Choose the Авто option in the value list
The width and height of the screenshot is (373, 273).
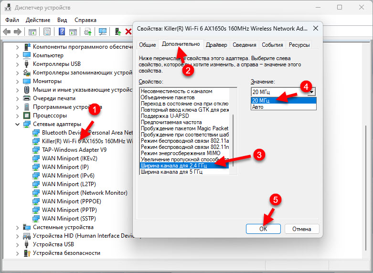point(258,107)
